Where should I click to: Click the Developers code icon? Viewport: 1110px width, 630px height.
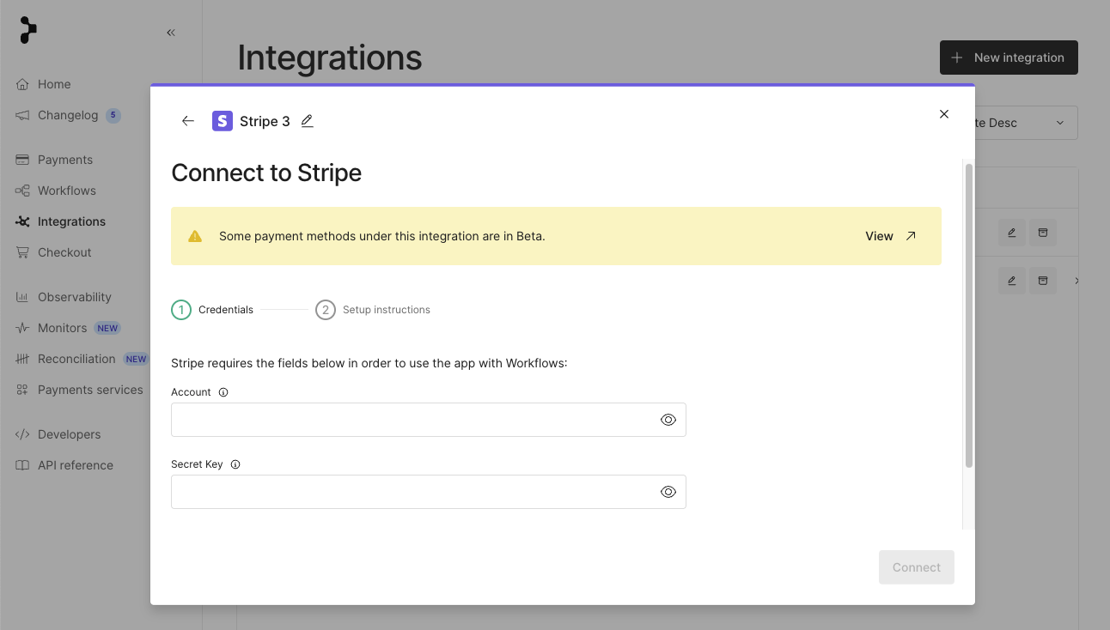22,434
